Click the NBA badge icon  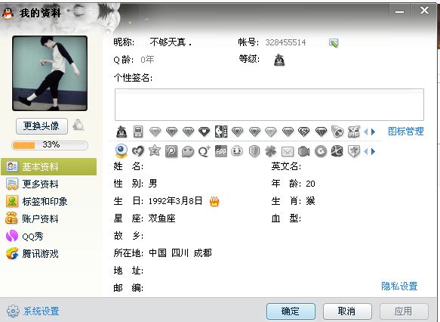point(221,132)
